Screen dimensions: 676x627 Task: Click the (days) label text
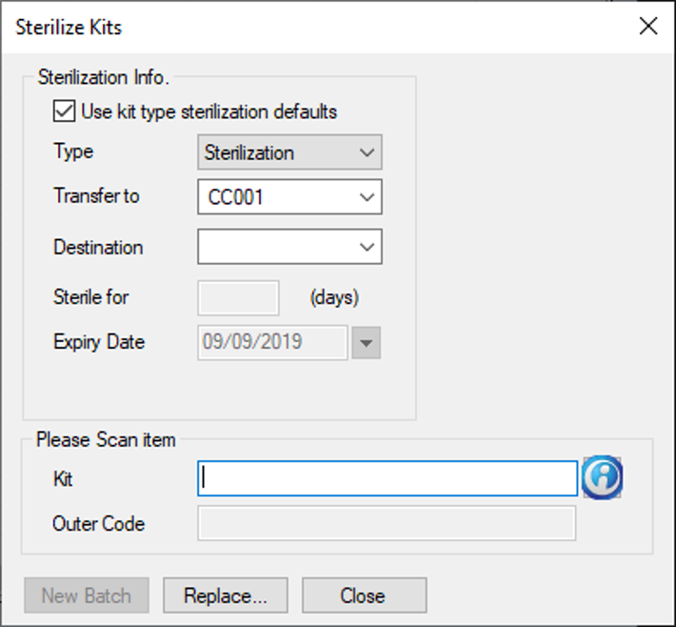click(x=333, y=297)
